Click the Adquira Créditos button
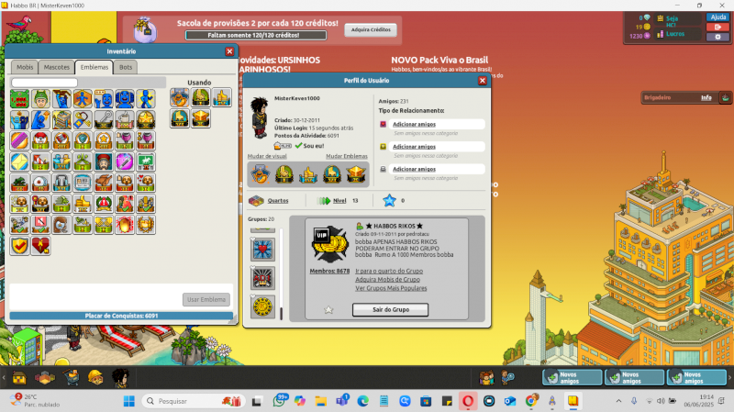Viewport: 734px width, 412px height. pyautogui.click(x=371, y=29)
